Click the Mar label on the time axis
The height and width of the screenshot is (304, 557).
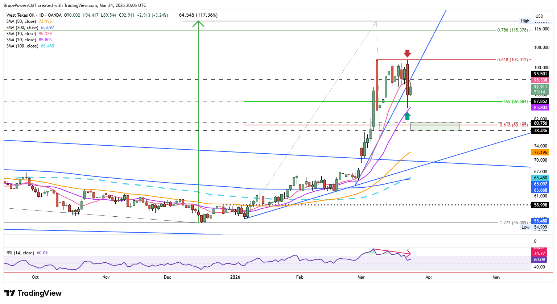tap(361, 277)
